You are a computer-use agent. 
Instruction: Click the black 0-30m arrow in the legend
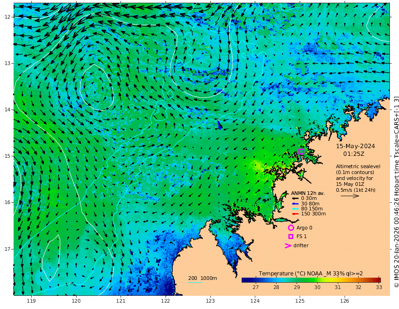pyautogui.click(x=295, y=199)
